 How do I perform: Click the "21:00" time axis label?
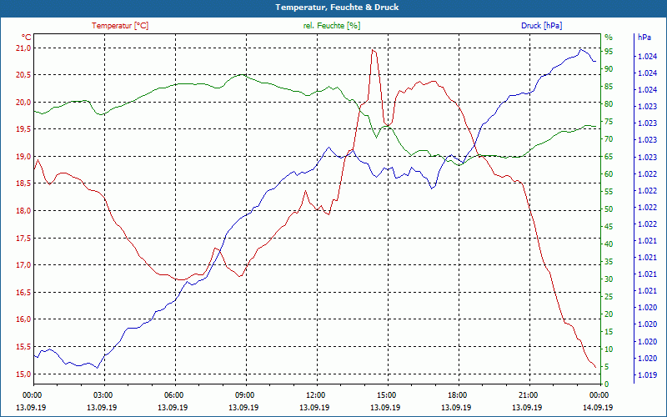tap(529, 394)
